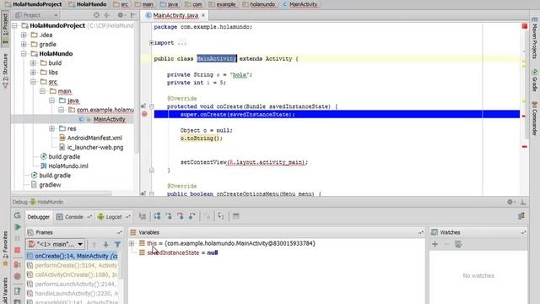Close the MainActivity.java tab
This screenshot has width=540, height=304.
203,15
